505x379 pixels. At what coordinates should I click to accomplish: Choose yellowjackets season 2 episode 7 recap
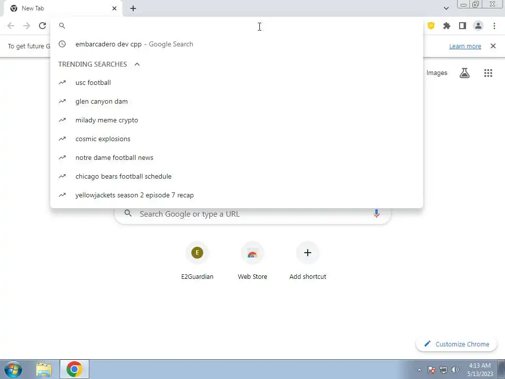(x=237, y=195)
